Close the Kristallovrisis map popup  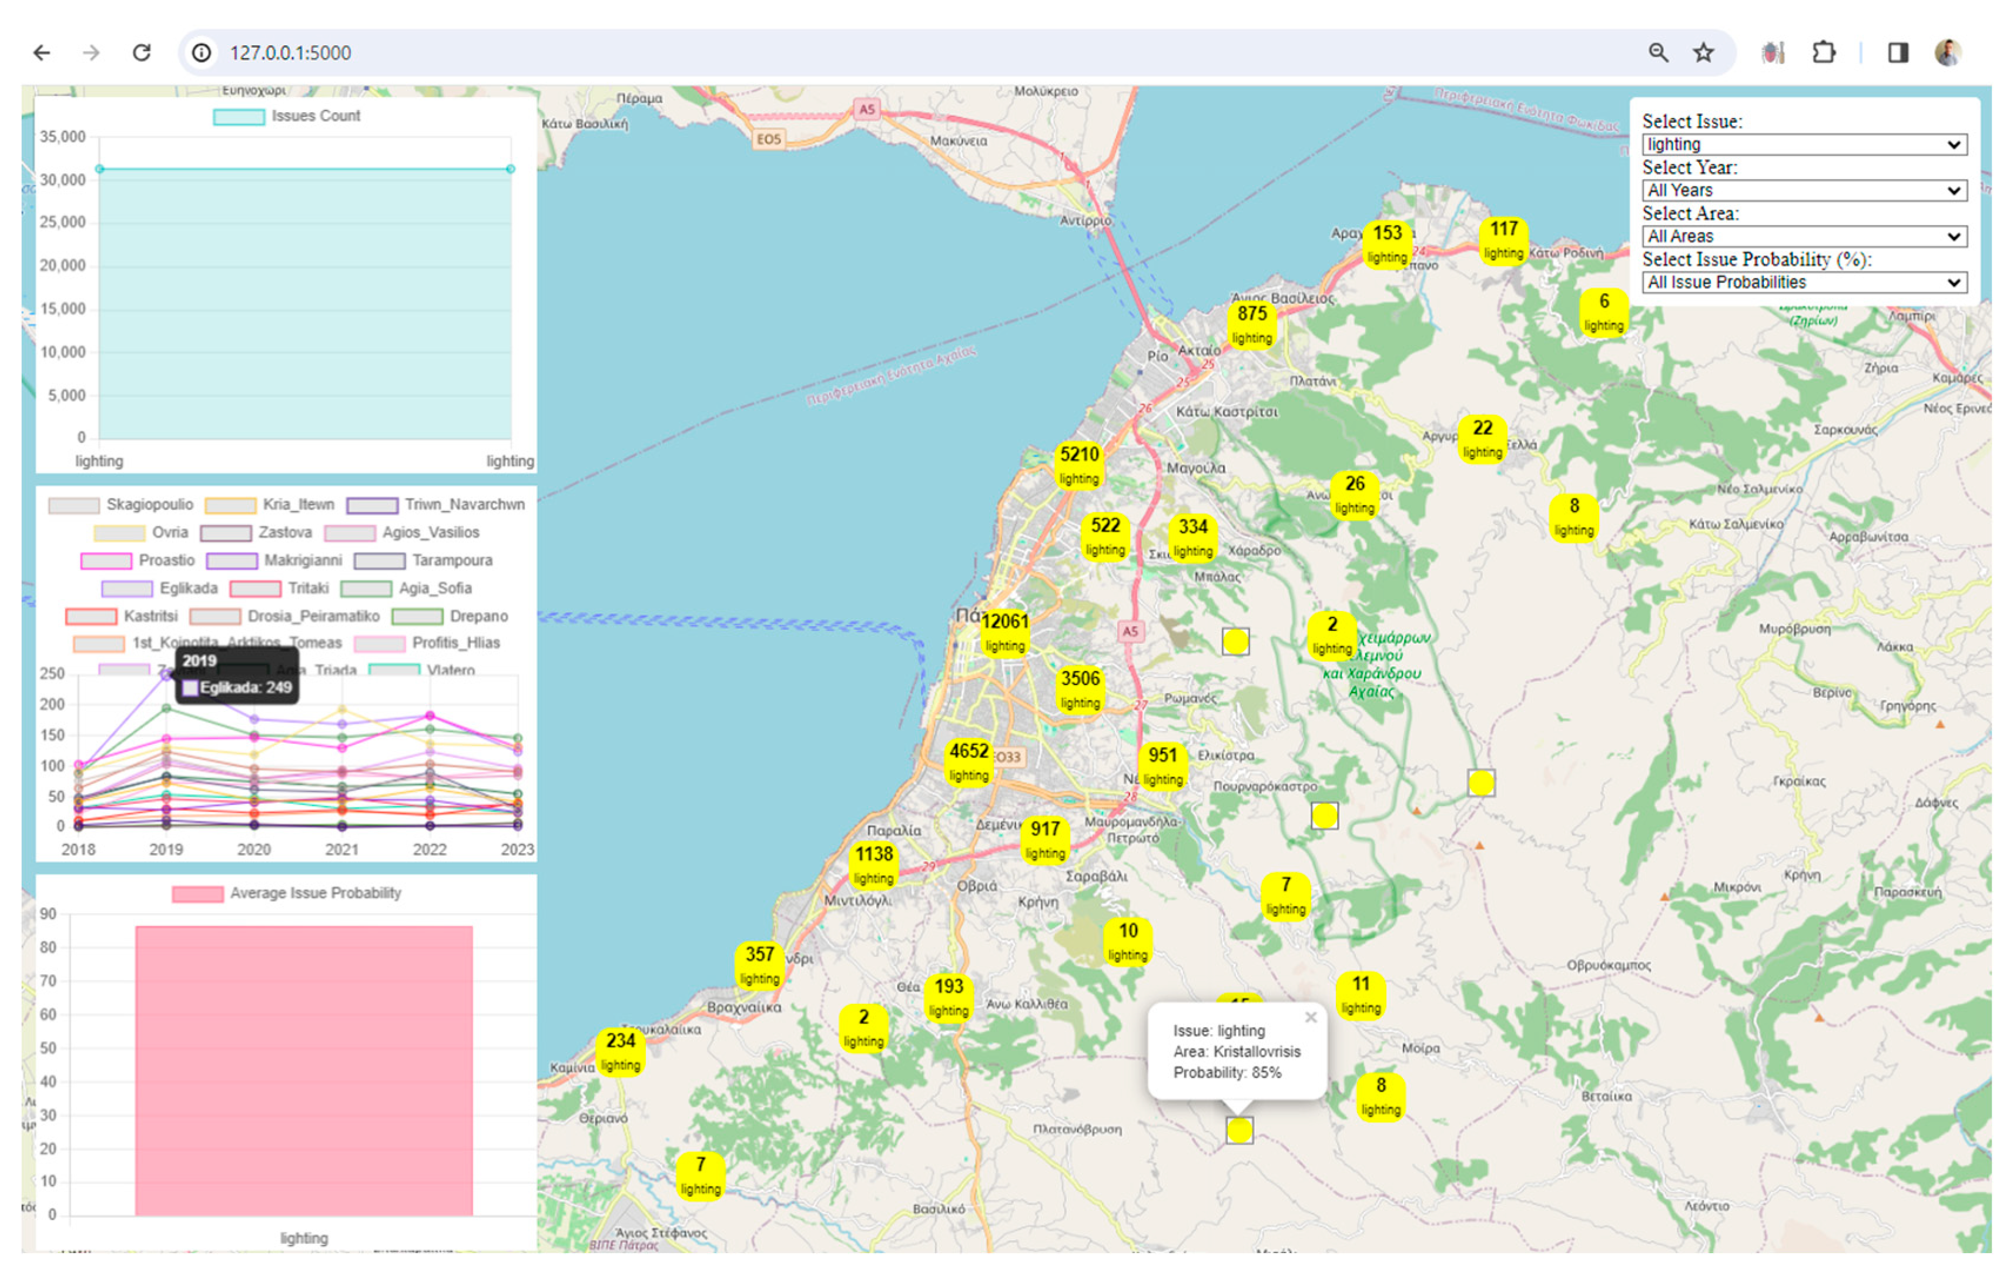pyautogui.click(x=1310, y=1018)
